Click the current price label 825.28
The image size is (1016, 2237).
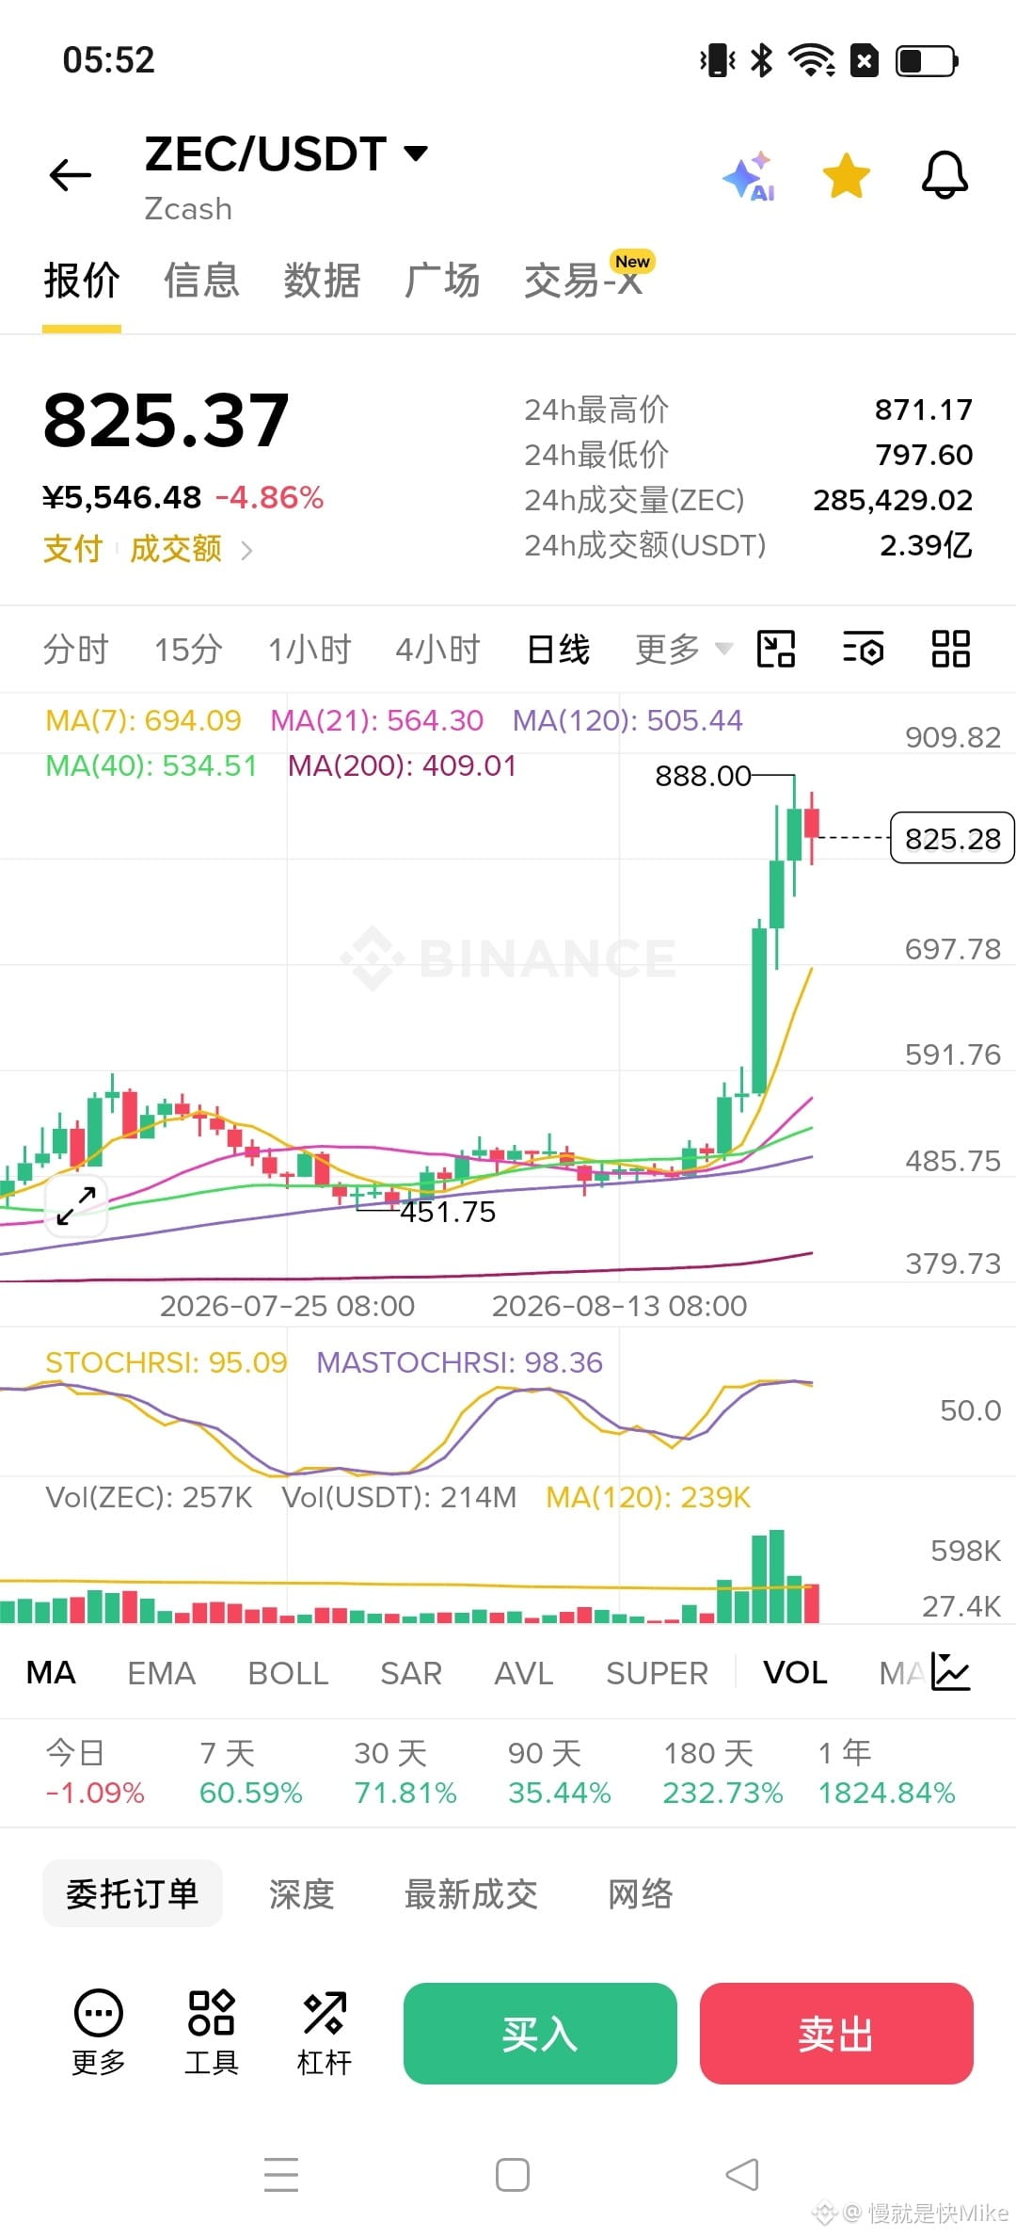pos(952,838)
